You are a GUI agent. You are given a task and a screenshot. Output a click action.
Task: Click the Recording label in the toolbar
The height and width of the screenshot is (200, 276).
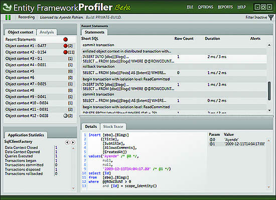point(27,17)
